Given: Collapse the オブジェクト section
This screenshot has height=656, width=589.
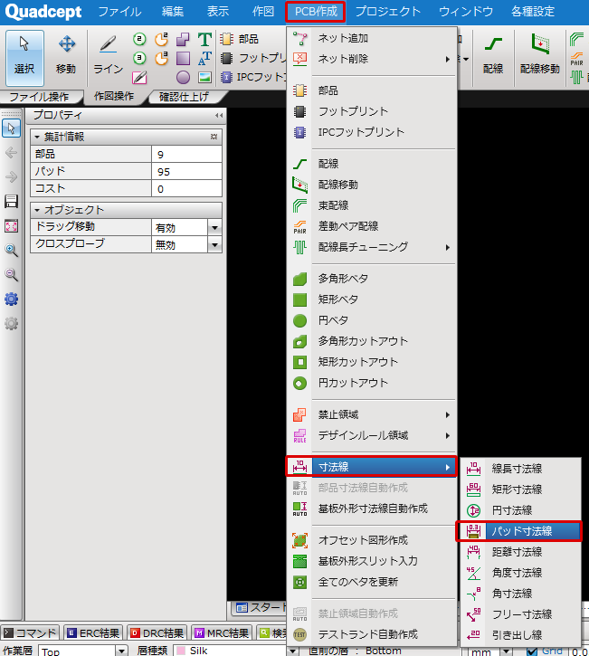Looking at the screenshot, I should [37, 210].
